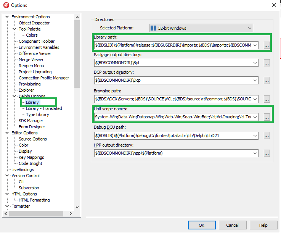281x234 pixels.
Task: Click OK to apply options
Action: pos(202,225)
